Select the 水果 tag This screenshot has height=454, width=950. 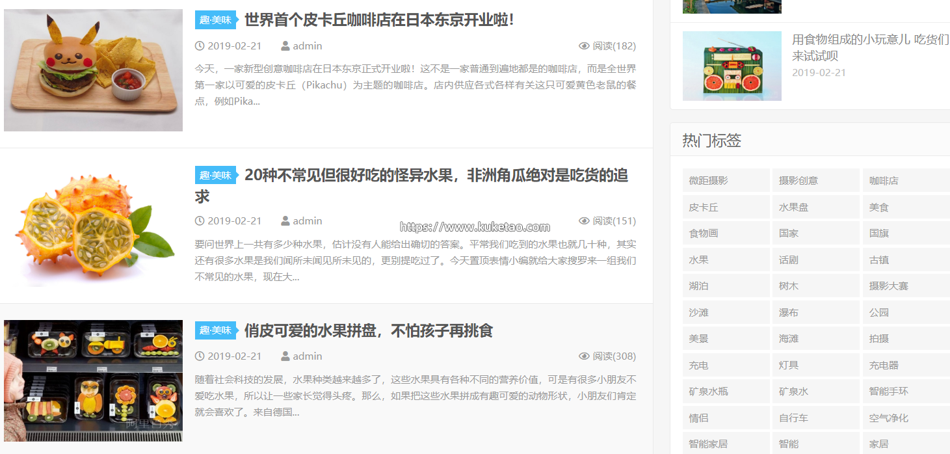[726, 260]
